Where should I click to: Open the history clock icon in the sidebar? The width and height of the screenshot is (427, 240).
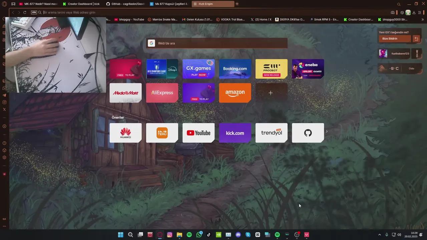4,143
